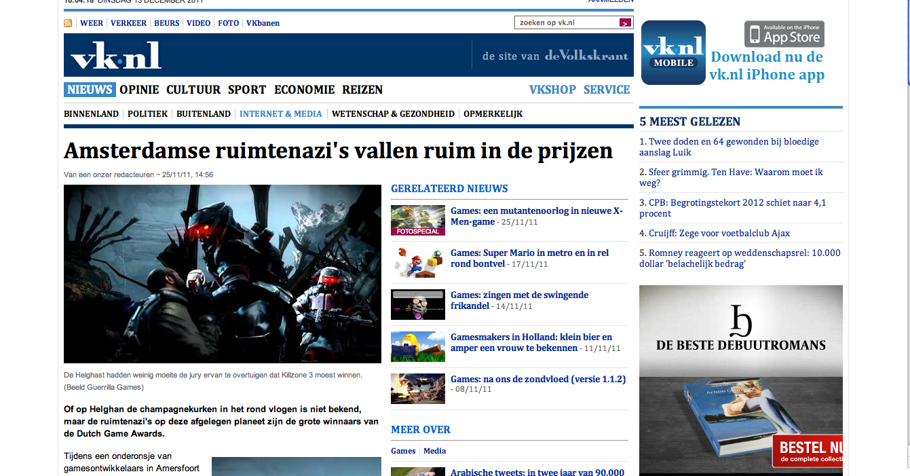The image size is (910, 476).
Task: Click the 'GERELATEERD NIEUWS' heading
Action: [449, 189]
